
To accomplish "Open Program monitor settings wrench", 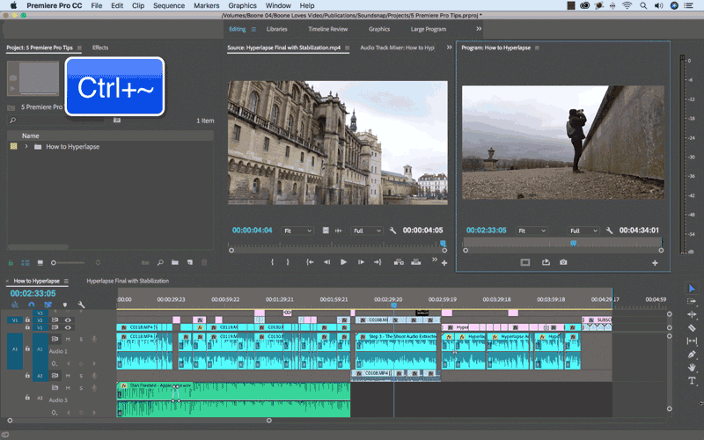I will click(609, 231).
